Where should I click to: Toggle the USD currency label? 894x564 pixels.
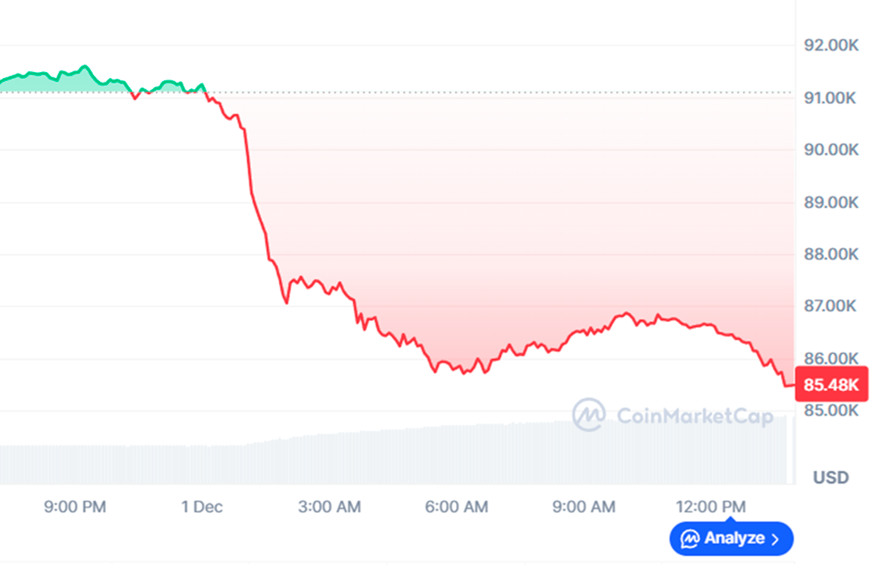point(832,477)
